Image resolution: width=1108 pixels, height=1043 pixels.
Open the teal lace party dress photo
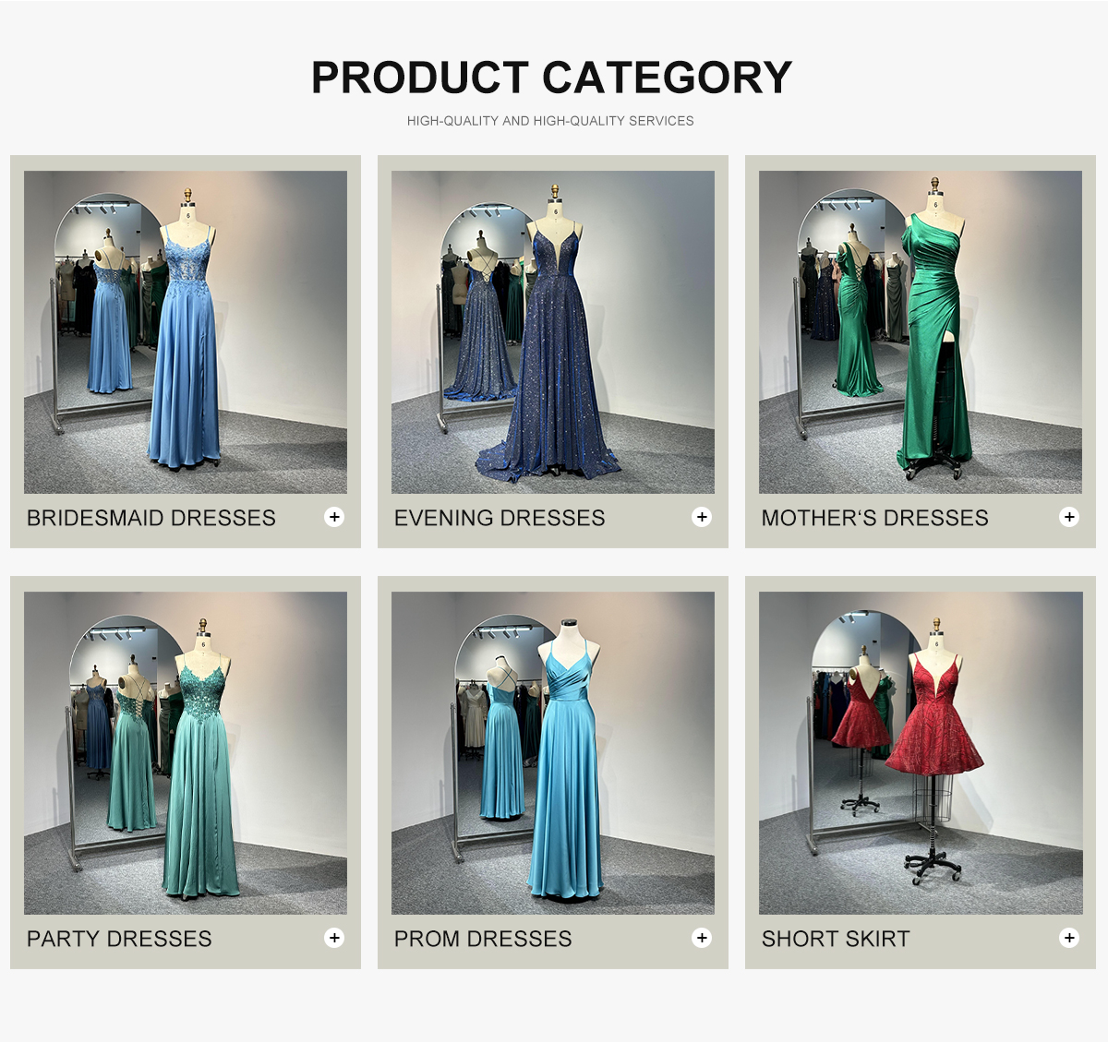point(186,753)
